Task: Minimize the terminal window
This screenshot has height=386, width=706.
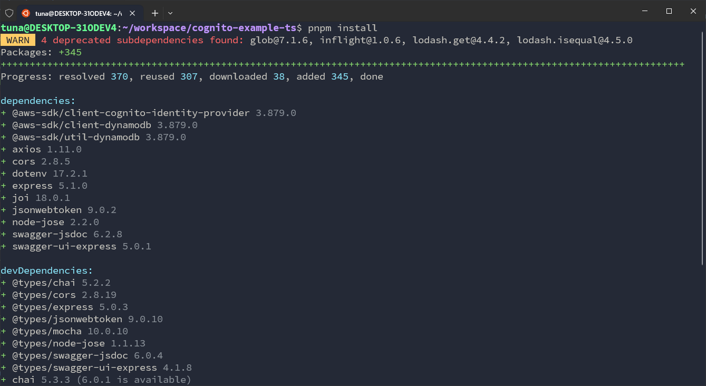Action: (x=644, y=11)
